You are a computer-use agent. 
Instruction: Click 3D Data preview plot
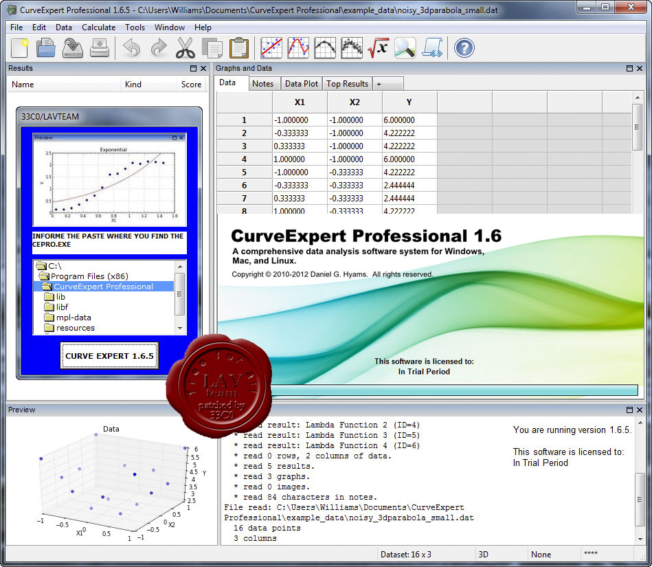111,482
